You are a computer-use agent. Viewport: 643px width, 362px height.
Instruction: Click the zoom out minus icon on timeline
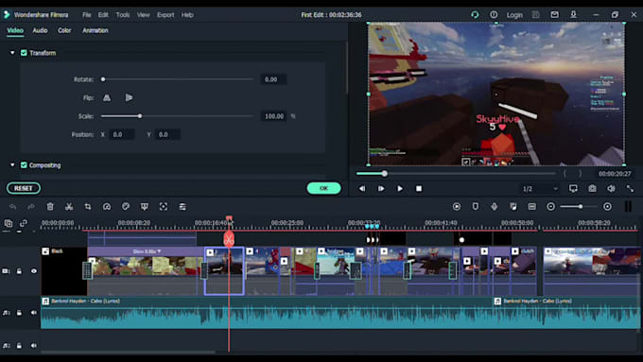(x=550, y=207)
